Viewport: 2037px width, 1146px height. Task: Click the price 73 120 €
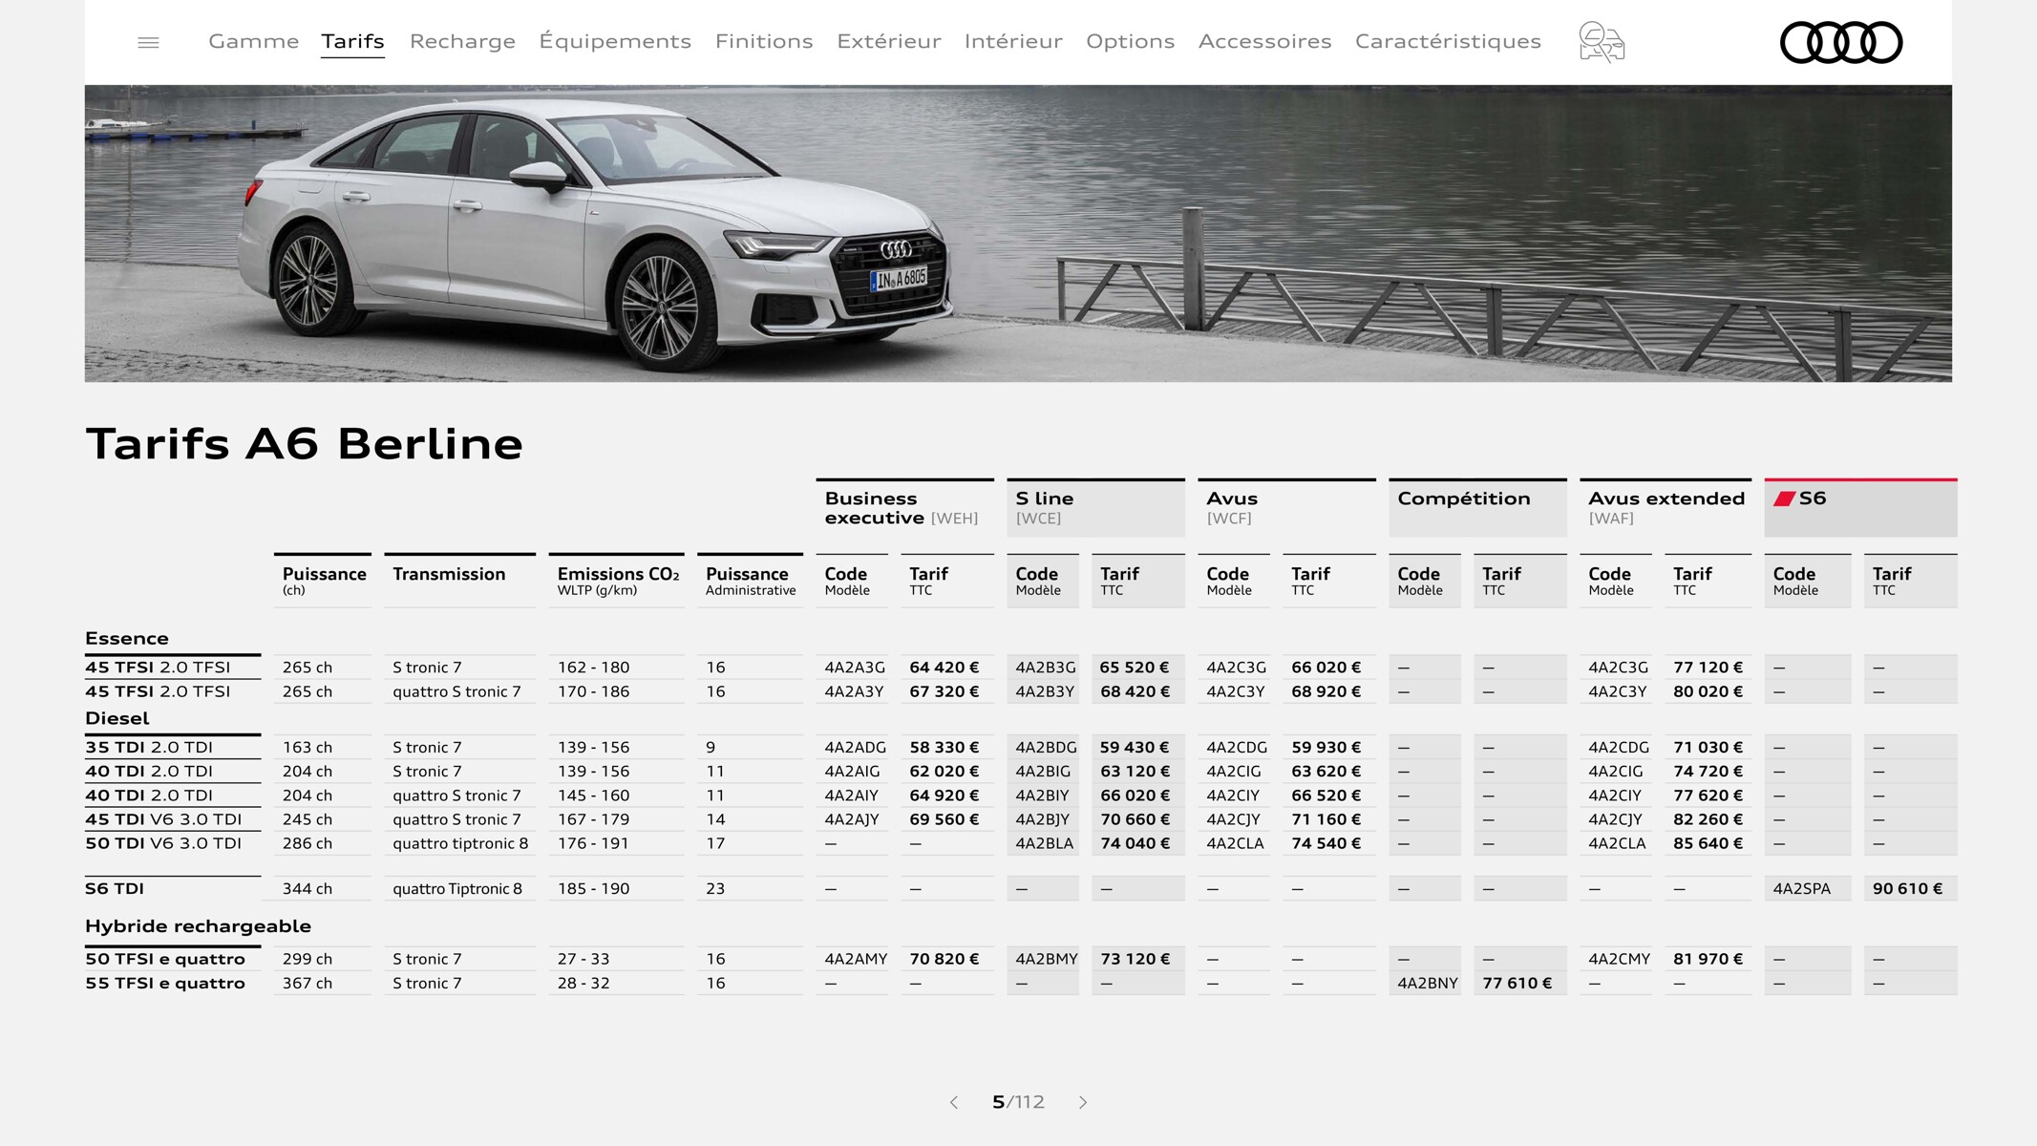pos(1135,959)
